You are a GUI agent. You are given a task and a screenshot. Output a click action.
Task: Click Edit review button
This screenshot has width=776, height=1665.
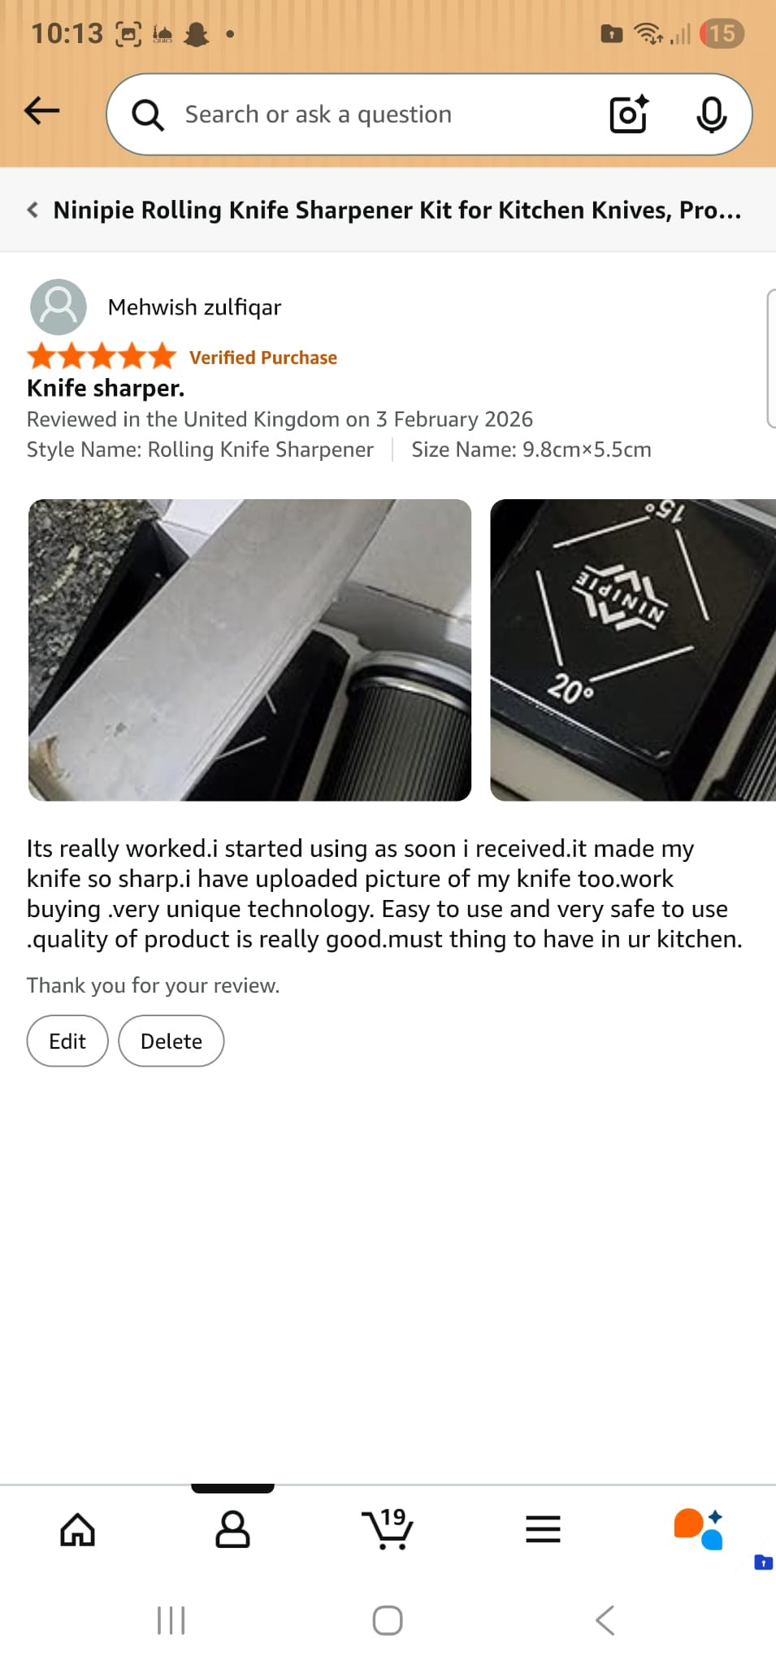tap(67, 1041)
